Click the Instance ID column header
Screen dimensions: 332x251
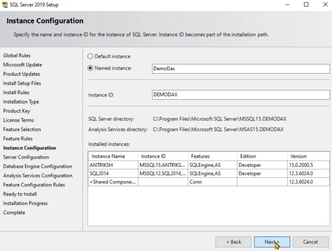pos(163,156)
